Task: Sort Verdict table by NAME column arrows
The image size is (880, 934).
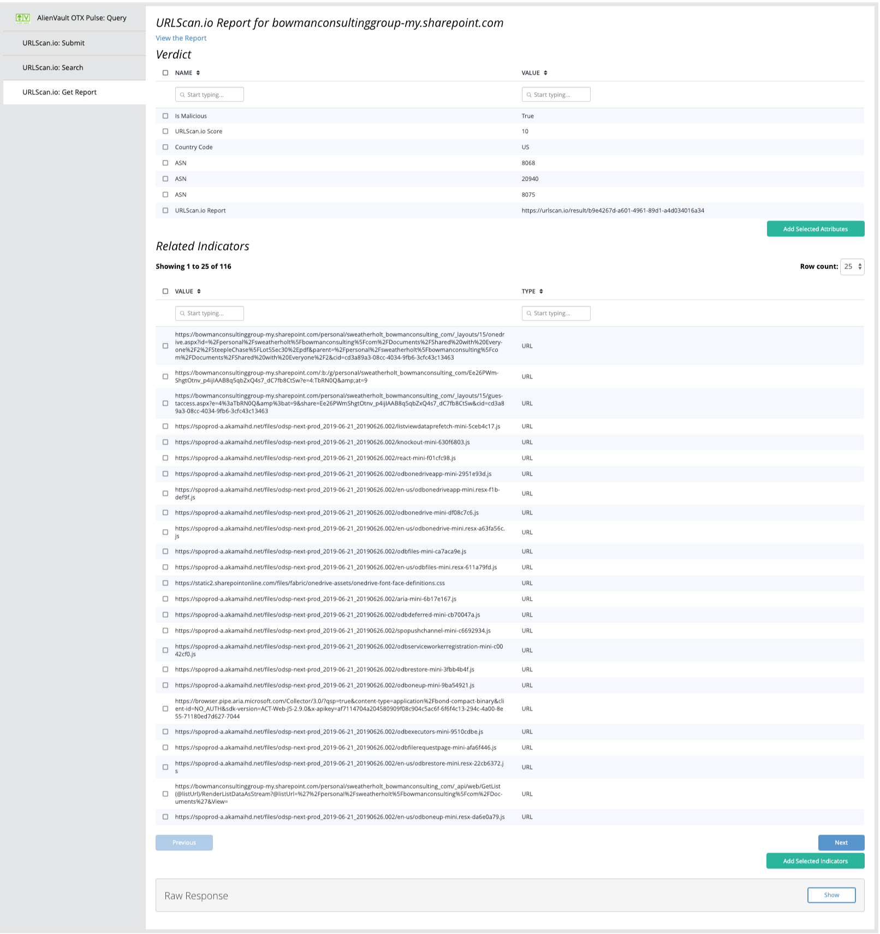Action: tap(198, 73)
